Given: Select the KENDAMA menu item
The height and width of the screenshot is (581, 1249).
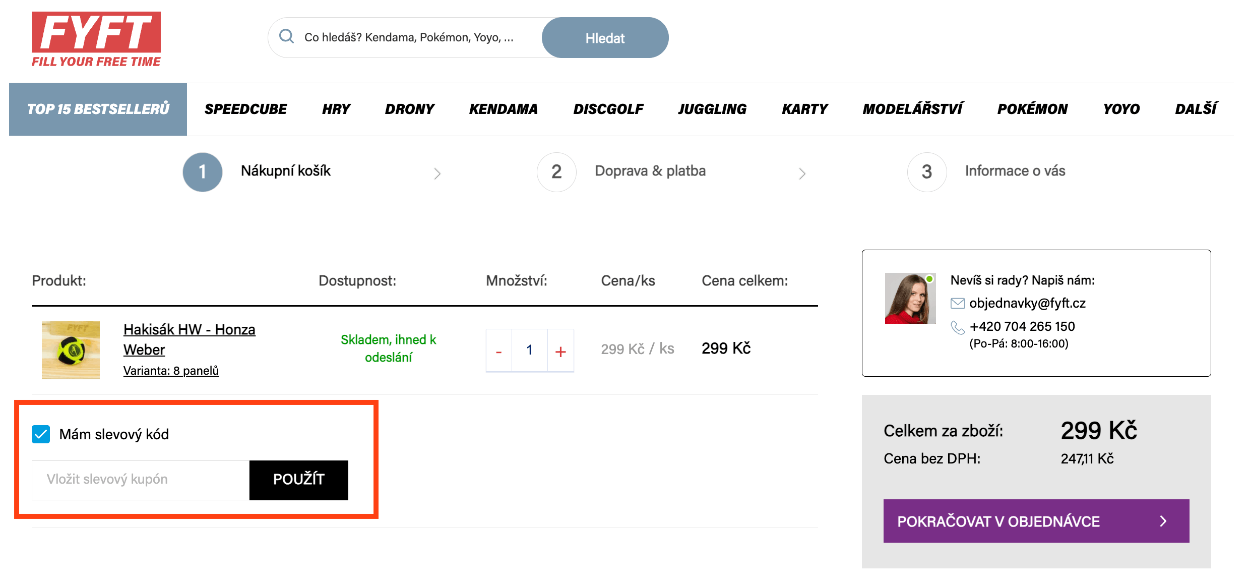Looking at the screenshot, I should click(503, 109).
